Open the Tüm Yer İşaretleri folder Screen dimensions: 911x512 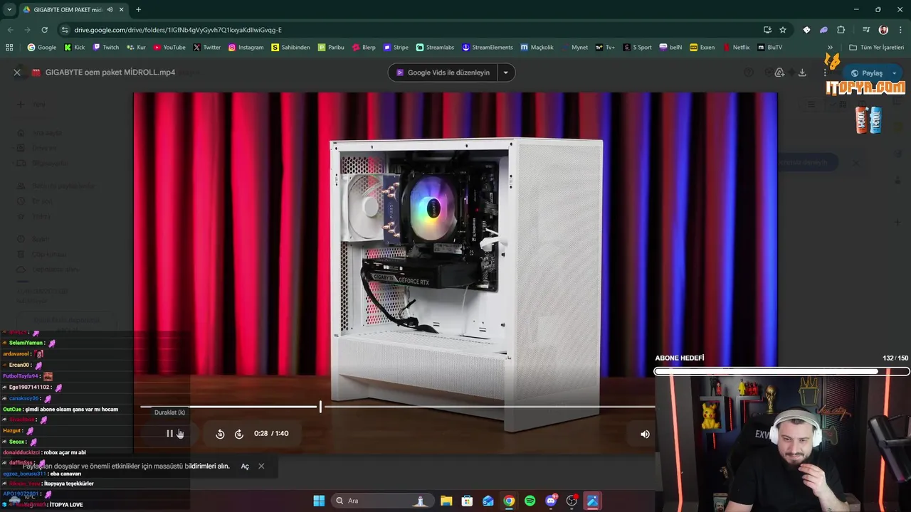[x=876, y=48]
